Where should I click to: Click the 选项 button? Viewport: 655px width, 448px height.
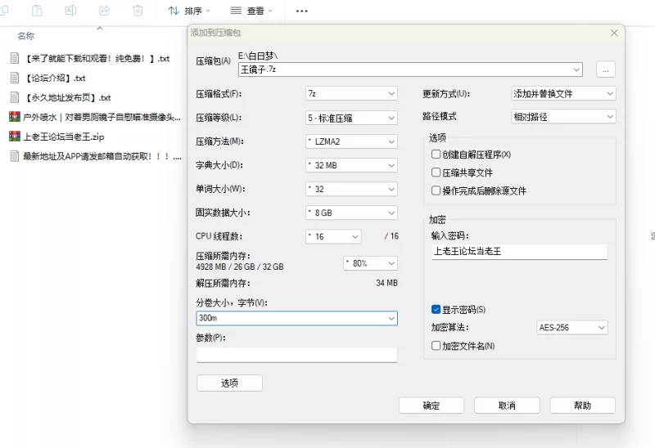(x=229, y=383)
